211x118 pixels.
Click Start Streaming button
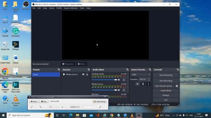point(166,75)
